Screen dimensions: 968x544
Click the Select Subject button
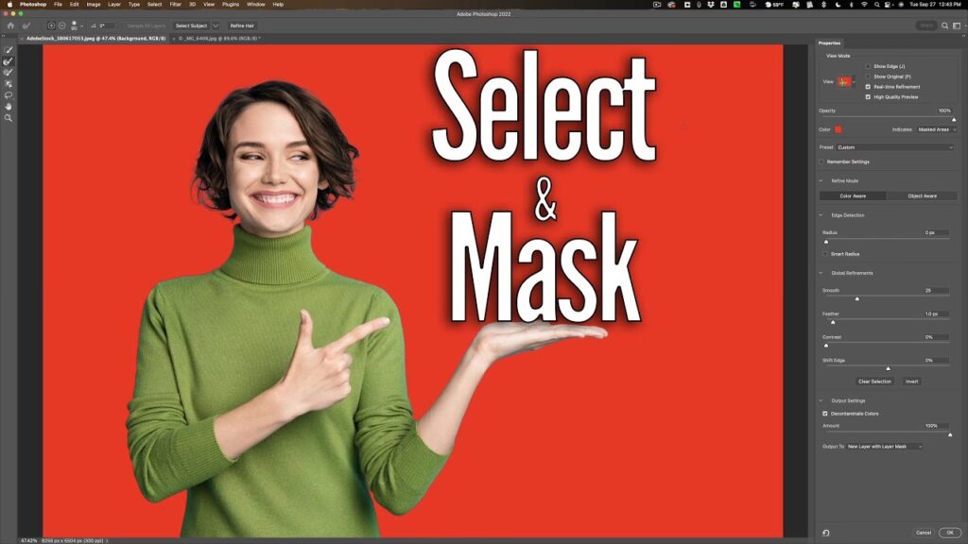click(191, 25)
